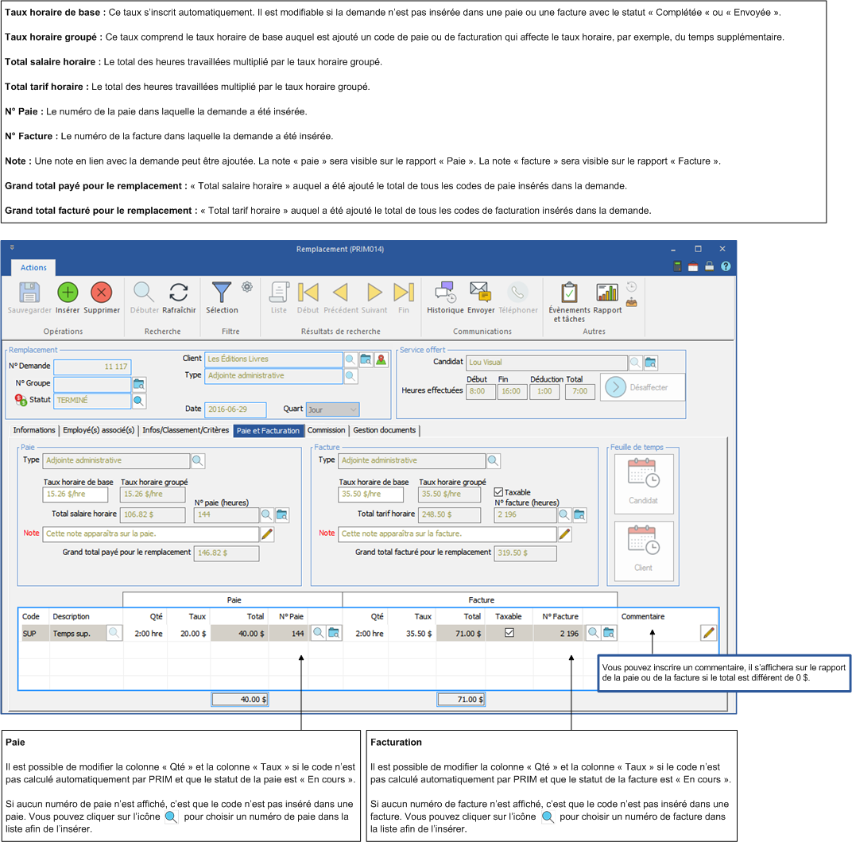Open the Gestion documents tab
The image size is (852, 842).
tap(384, 430)
